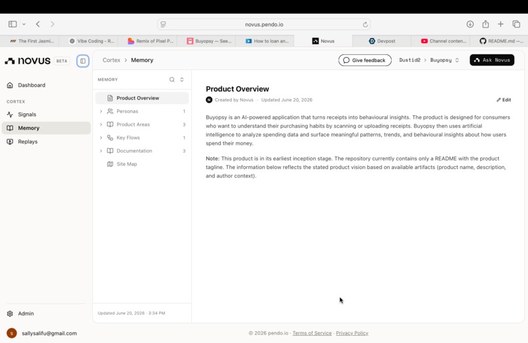This screenshot has width=528, height=343.
Task: Search memory with the magnifier icon
Action: (x=172, y=79)
